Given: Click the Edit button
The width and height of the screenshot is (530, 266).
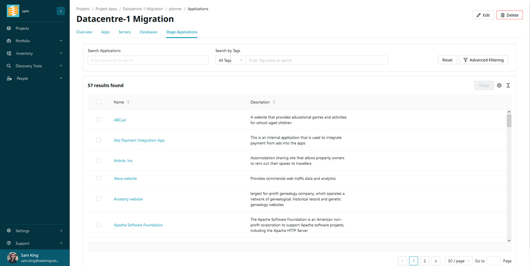Looking at the screenshot, I should (483, 15).
